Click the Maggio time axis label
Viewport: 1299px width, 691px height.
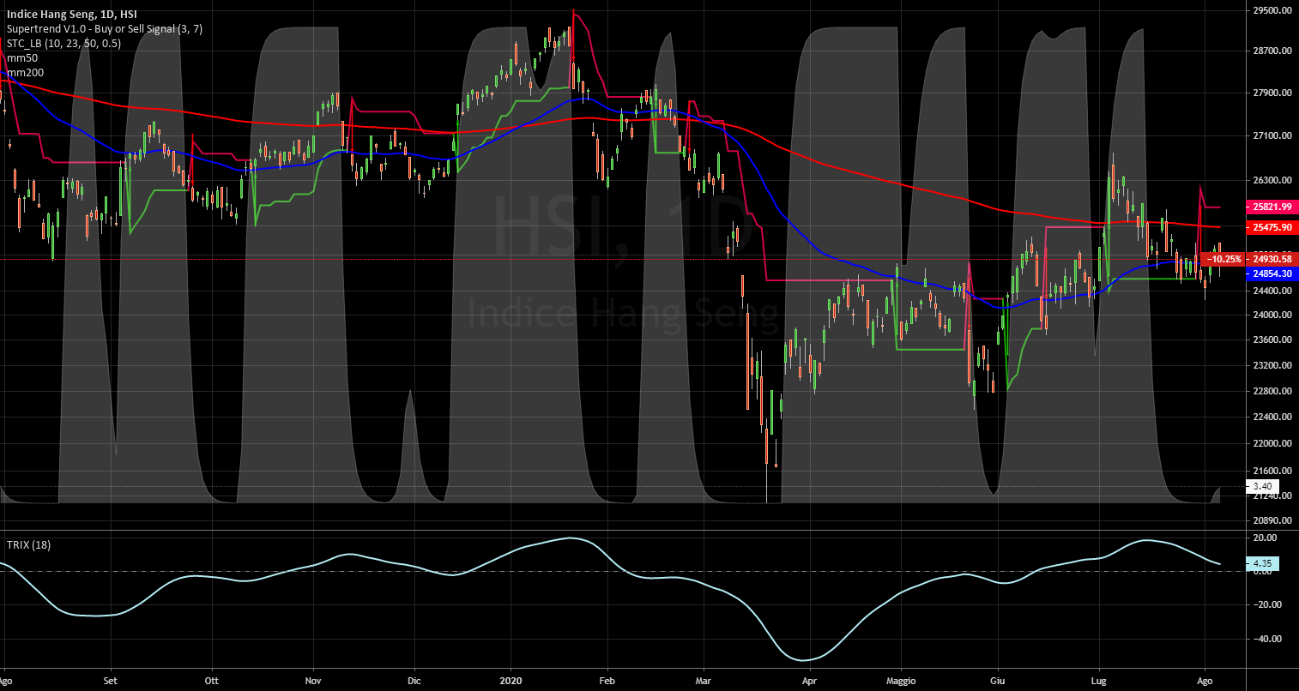(x=901, y=681)
